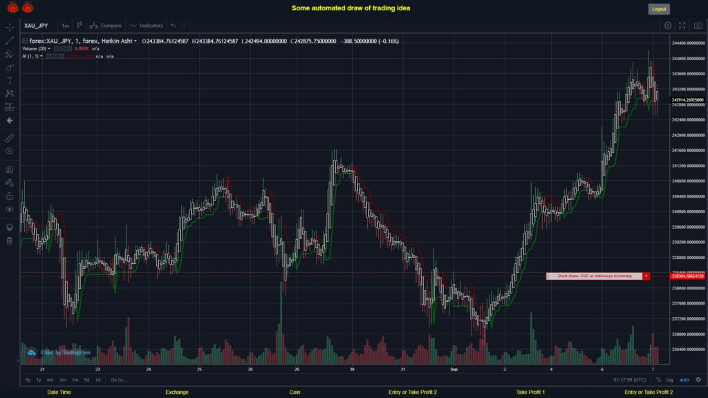Open the 1m interval dropdown
The width and height of the screenshot is (708, 398).
pyautogui.click(x=65, y=26)
